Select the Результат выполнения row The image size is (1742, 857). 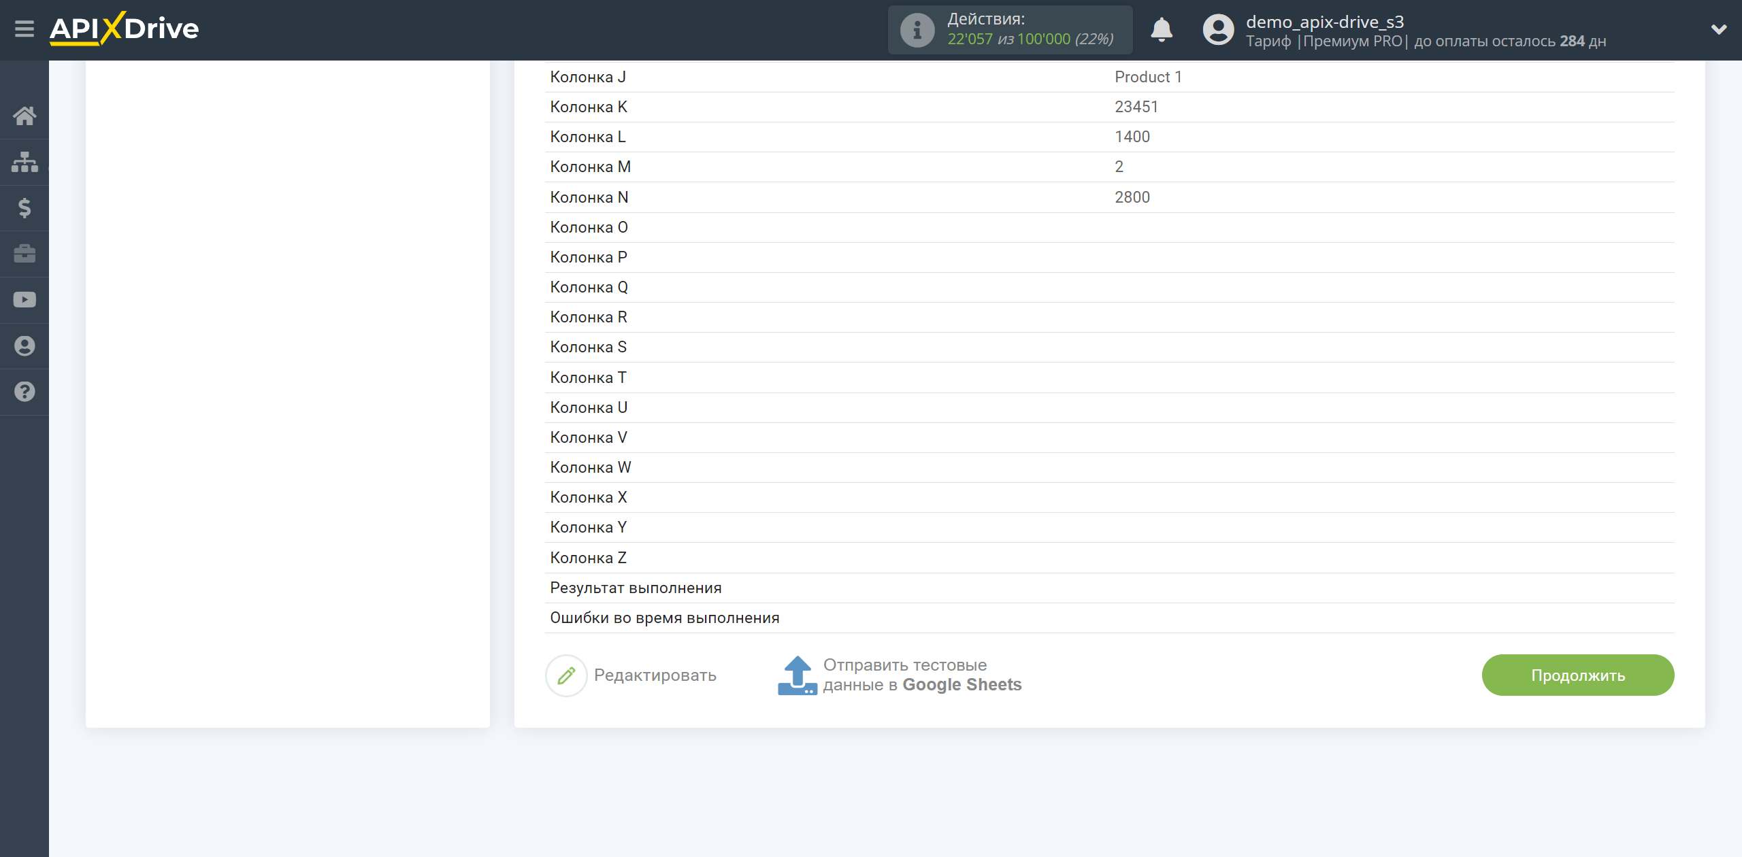1109,588
